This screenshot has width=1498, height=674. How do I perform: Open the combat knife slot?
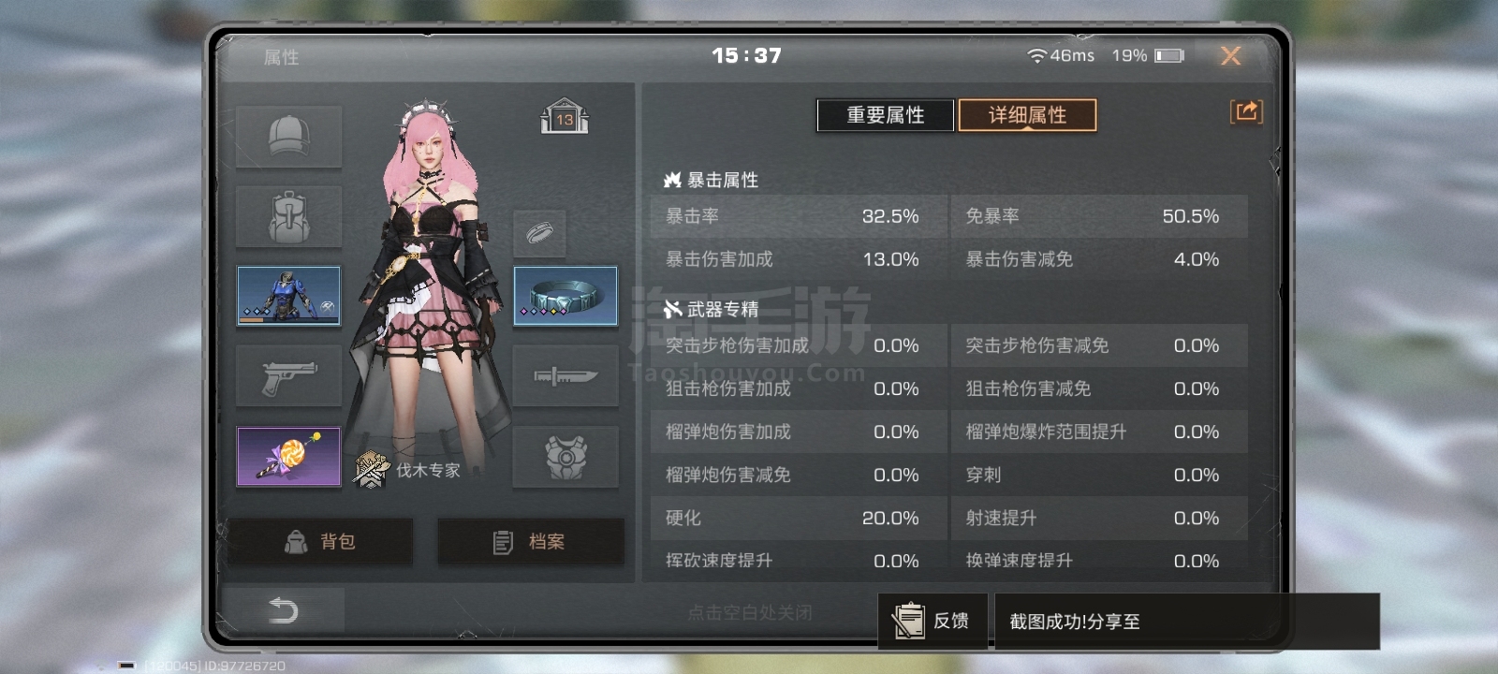click(x=565, y=376)
